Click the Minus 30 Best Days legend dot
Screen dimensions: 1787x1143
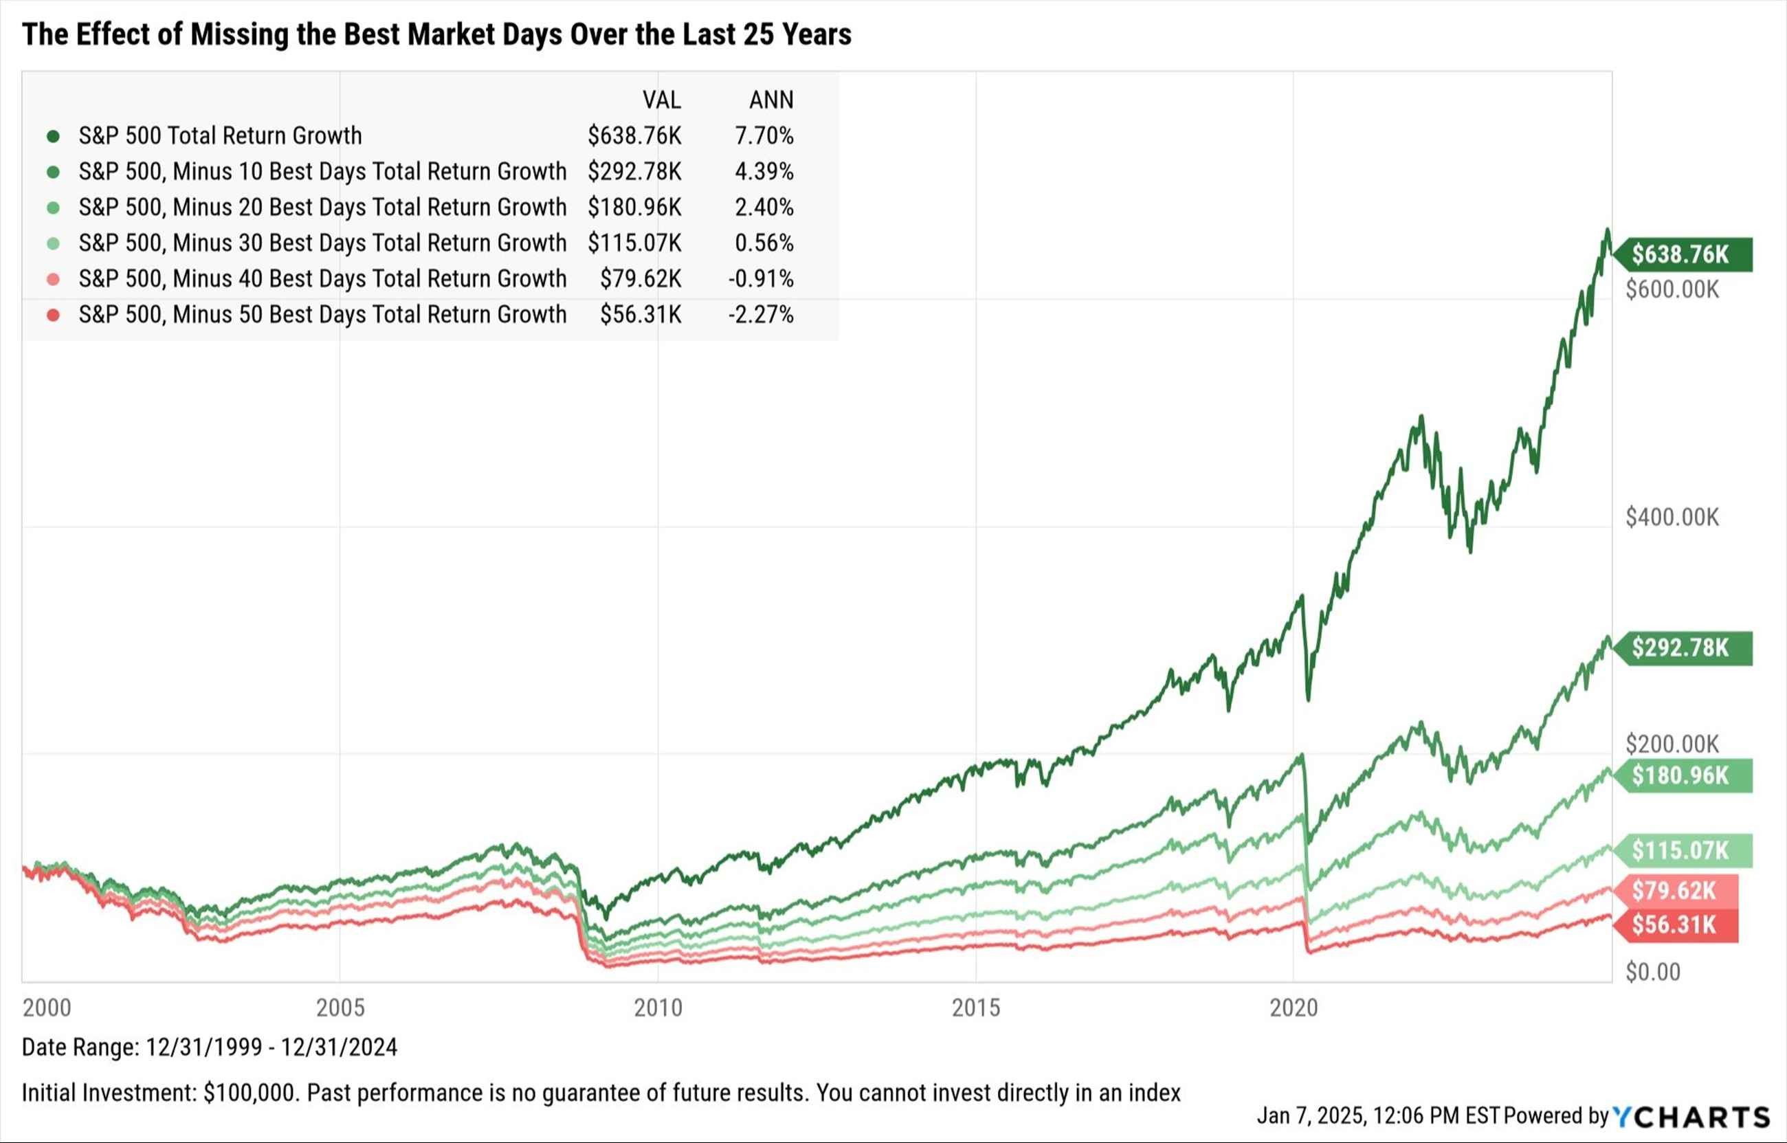(53, 243)
